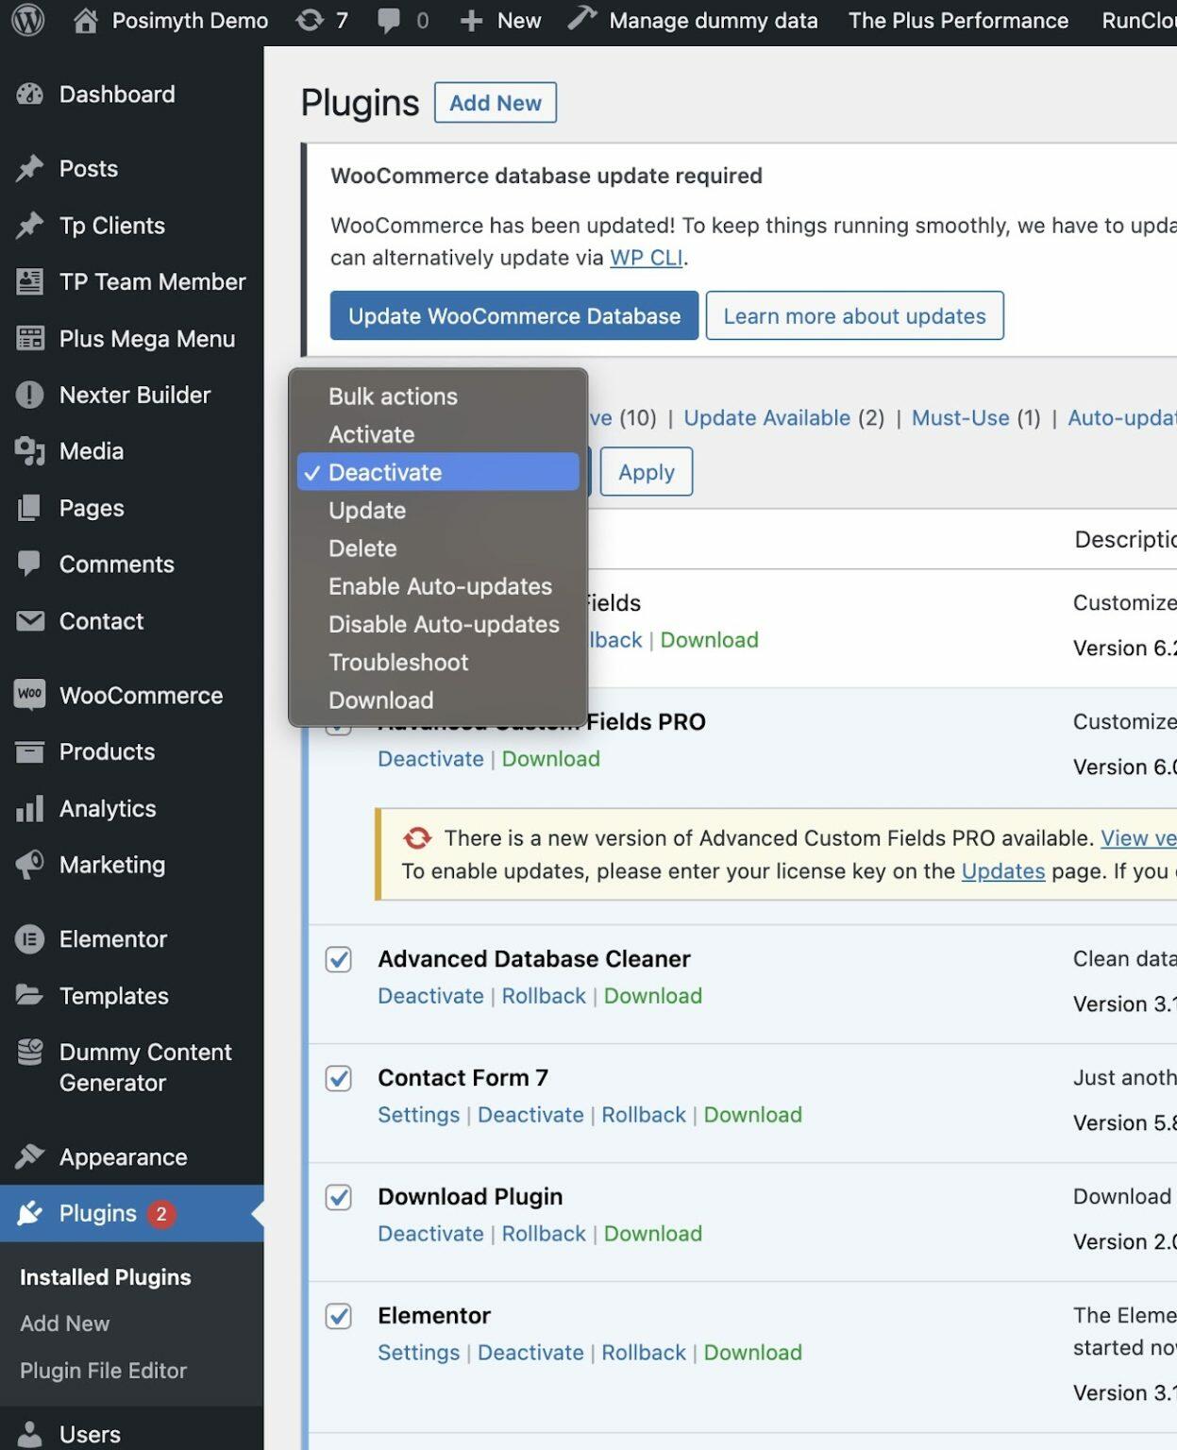Open Media via its sidebar icon
The image size is (1177, 1450).
click(30, 451)
